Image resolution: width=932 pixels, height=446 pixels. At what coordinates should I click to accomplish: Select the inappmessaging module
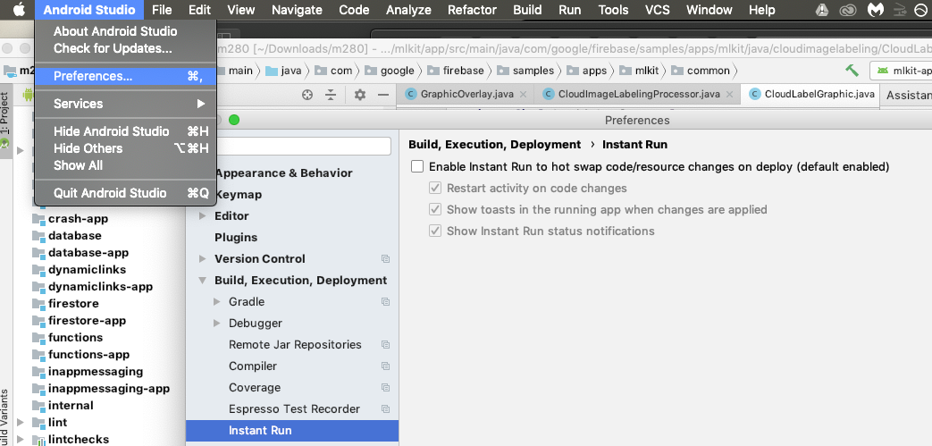[x=95, y=372]
